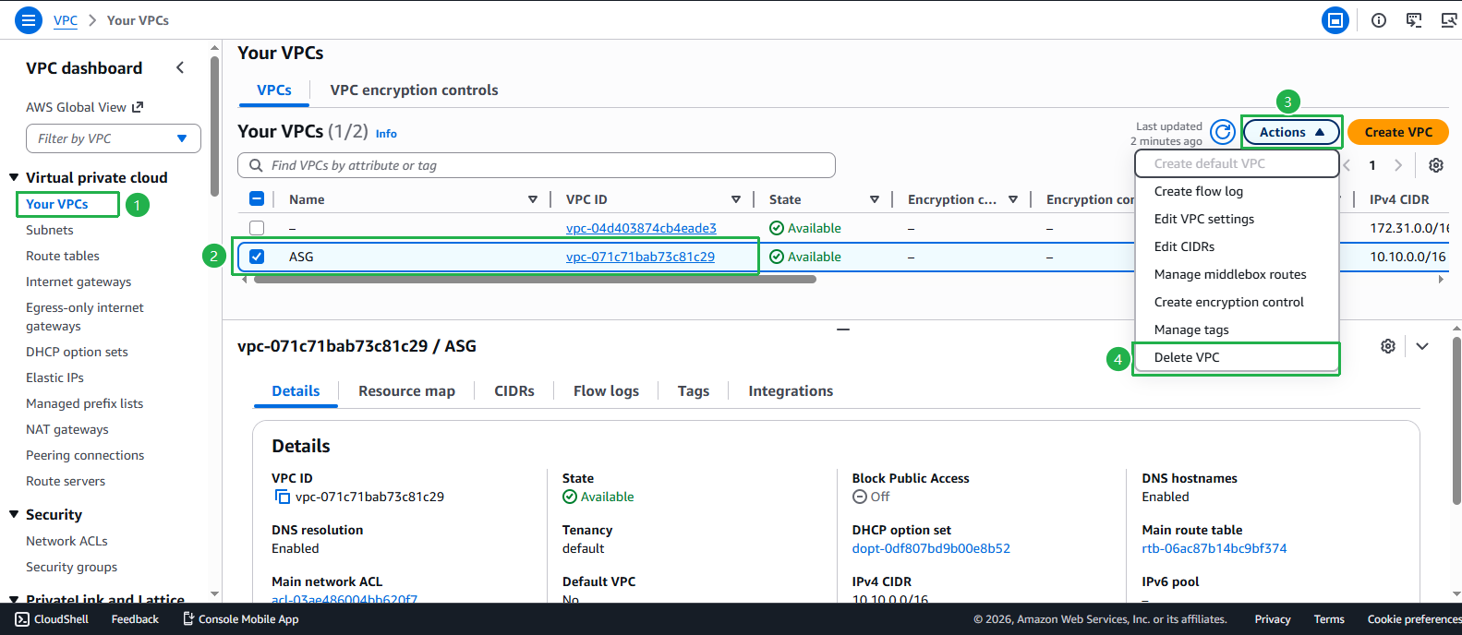Open the Filter by VPC dropdown
Image resolution: width=1462 pixels, height=635 pixels.
point(114,138)
